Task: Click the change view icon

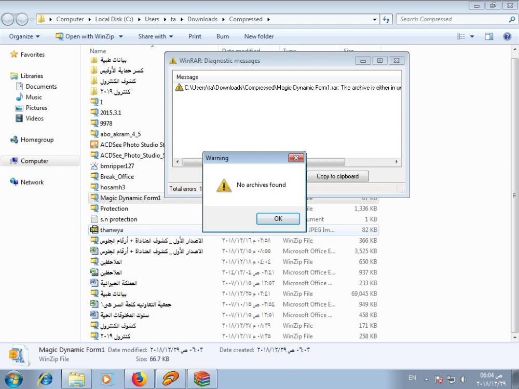Action: coord(461,36)
